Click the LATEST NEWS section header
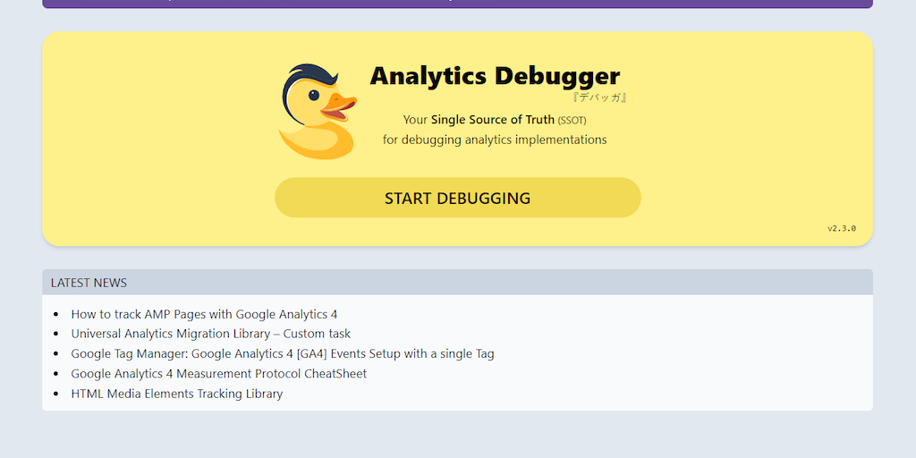This screenshot has height=458, width=916. (x=89, y=283)
